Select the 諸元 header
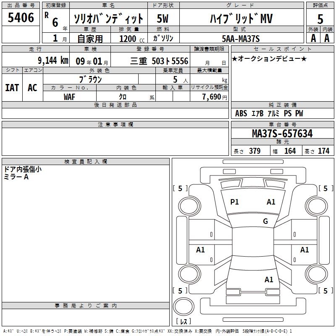The image size is (336, 336). [x=282, y=142]
